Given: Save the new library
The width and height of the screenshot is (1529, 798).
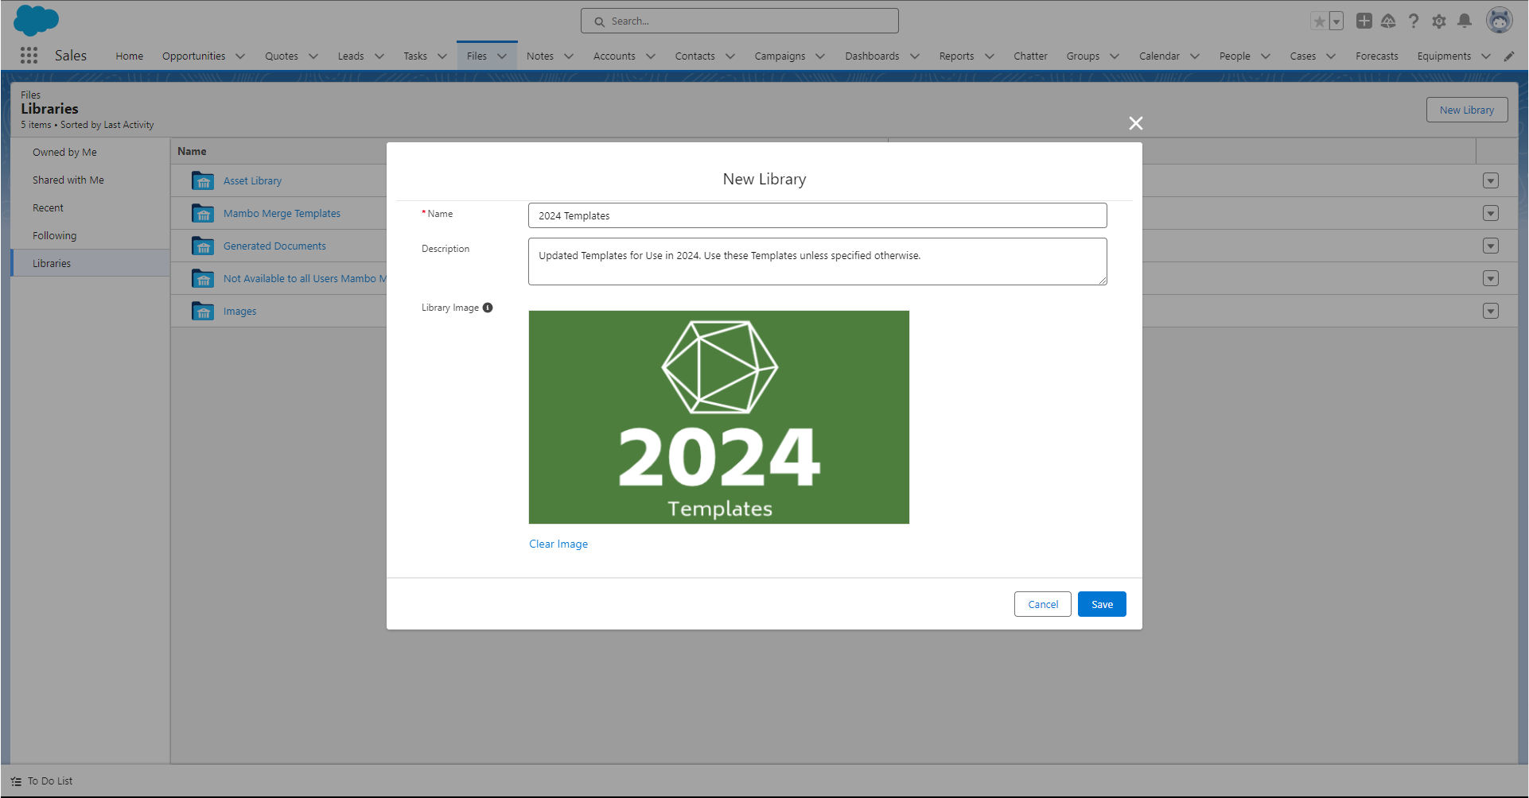Looking at the screenshot, I should click(x=1101, y=604).
